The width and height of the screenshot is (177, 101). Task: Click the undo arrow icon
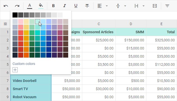coord(6,6)
